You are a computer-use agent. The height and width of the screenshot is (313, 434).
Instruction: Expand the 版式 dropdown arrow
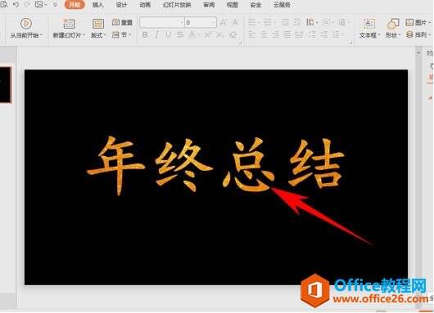(106, 35)
